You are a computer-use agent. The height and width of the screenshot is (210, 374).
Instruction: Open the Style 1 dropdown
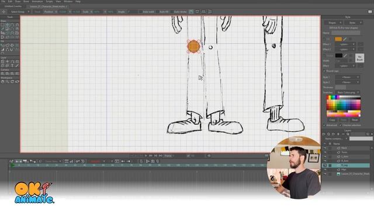pos(348,77)
